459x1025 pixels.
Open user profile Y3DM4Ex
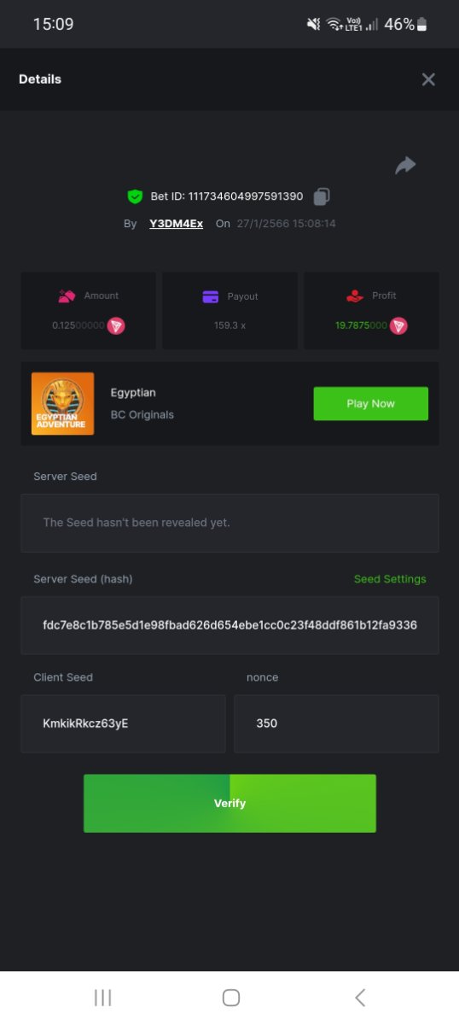click(176, 224)
